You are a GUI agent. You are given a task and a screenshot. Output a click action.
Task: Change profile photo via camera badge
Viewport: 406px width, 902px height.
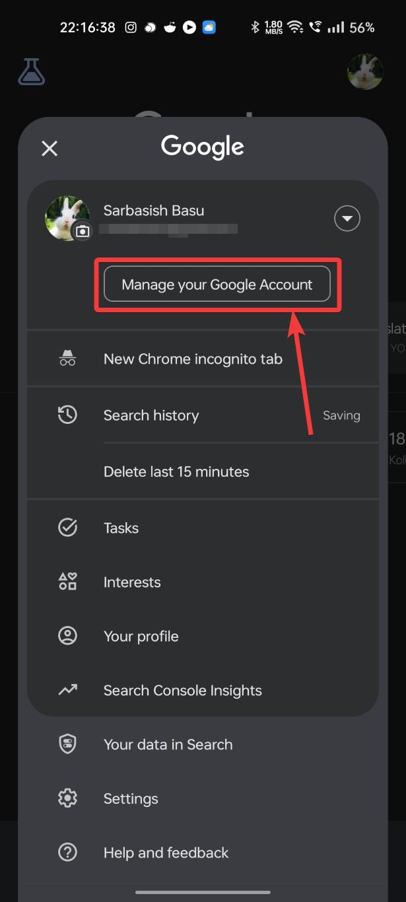[82, 232]
